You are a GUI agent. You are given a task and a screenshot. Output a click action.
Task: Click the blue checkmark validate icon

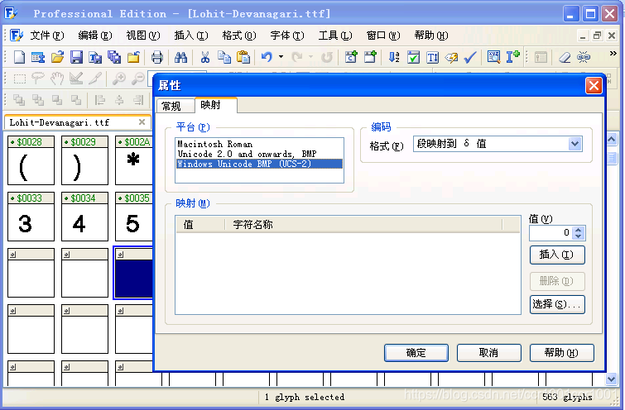(x=470, y=57)
